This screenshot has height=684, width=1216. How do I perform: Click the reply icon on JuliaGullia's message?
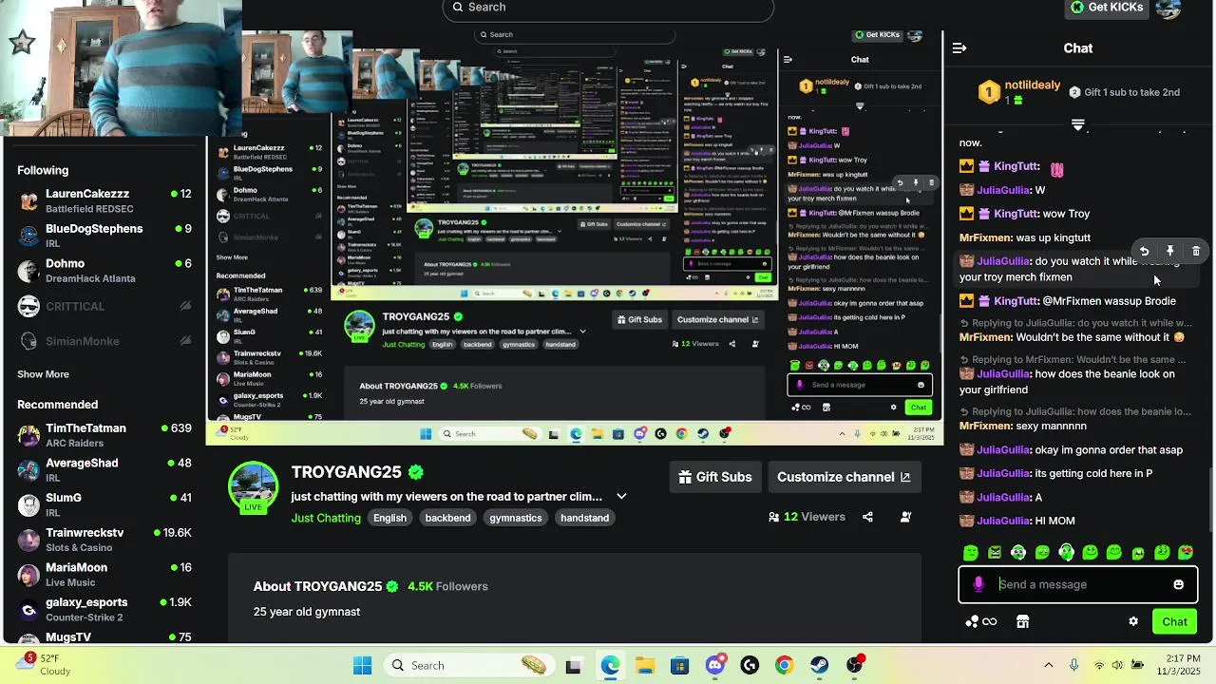click(x=1144, y=252)
